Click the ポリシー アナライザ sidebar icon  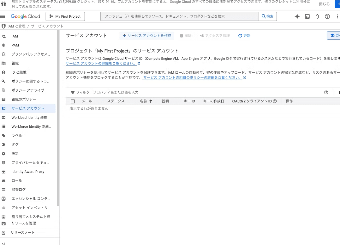[x=3, y=90]
